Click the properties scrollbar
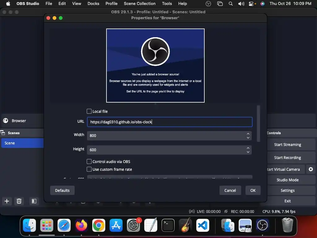This screenshot has width=317, height=238. [258, 123]
